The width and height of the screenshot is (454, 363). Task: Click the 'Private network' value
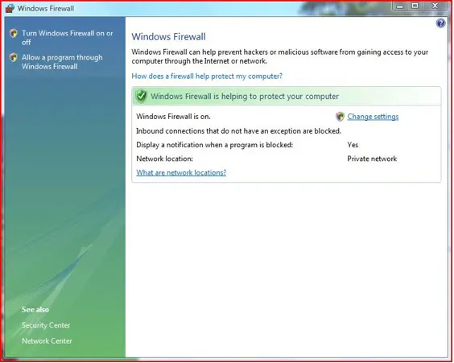[x=372, y=159]
